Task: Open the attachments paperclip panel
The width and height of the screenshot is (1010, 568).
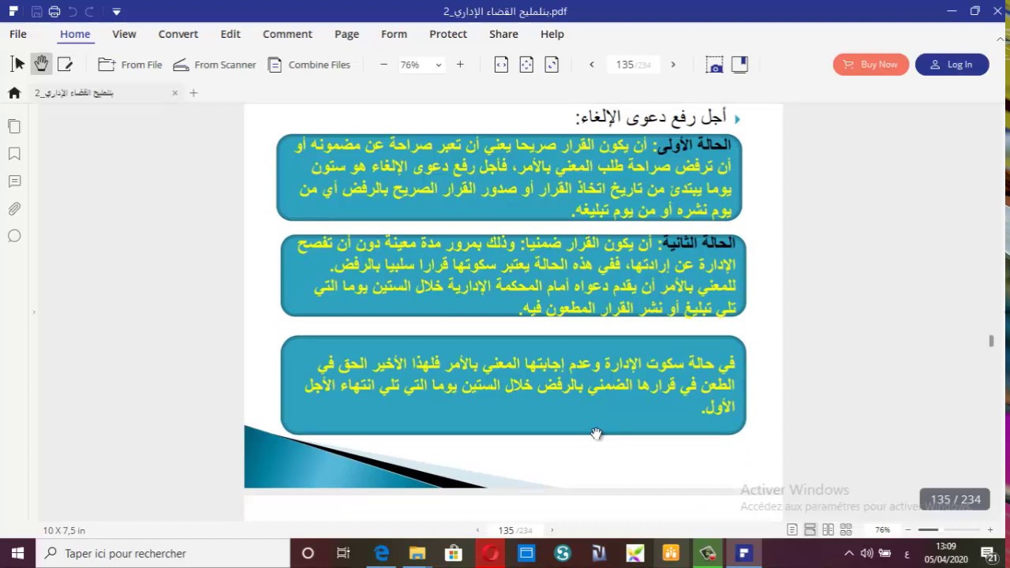Action: (x=14, y=209)
